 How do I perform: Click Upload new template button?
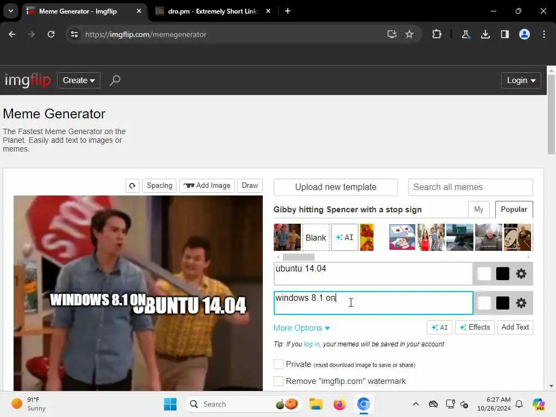336,187
